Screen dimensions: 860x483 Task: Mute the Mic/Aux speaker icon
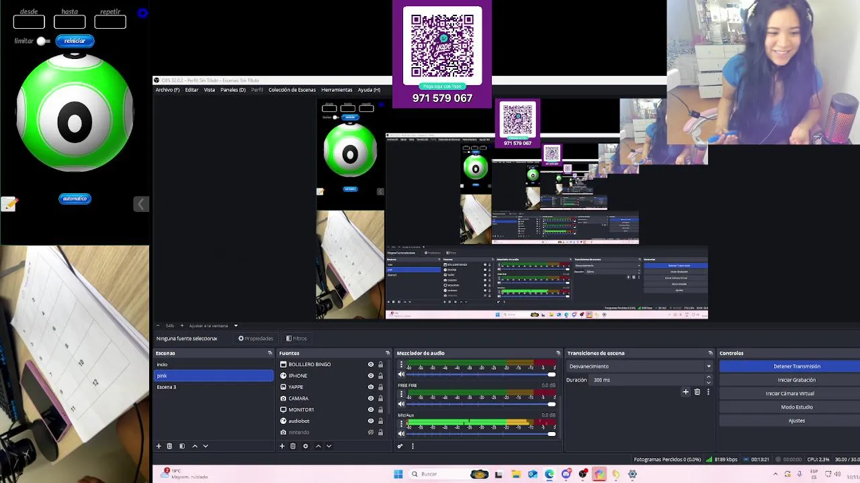[x=401, y=433]
